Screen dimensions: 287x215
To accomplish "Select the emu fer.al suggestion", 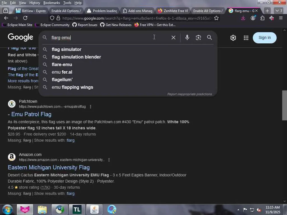I will pyautogui.click(x=128, y=72).
